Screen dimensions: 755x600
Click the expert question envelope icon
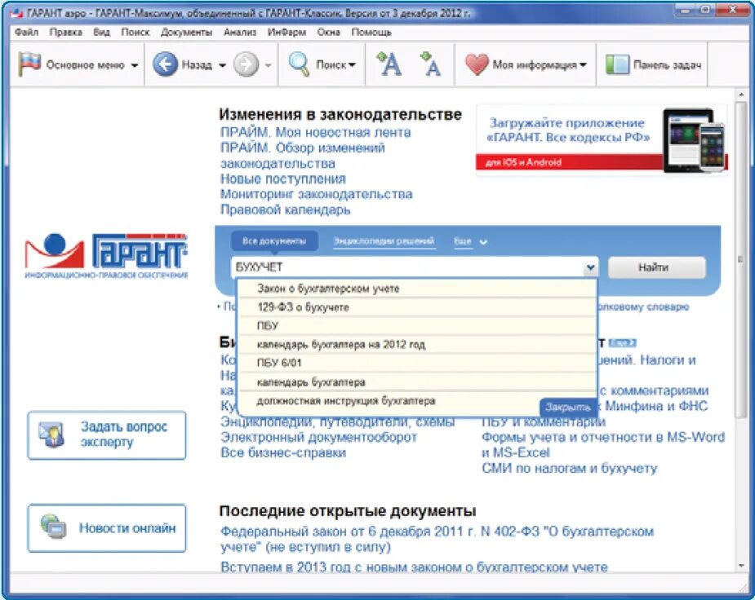tap(52, 435)
